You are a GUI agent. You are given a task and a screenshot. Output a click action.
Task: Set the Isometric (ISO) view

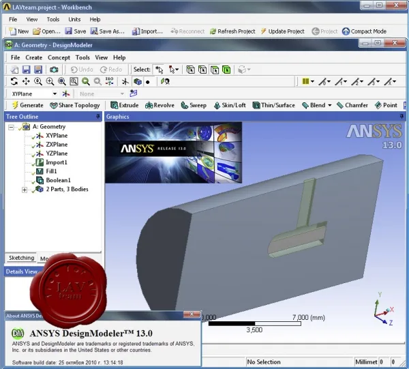pos(110,81)
